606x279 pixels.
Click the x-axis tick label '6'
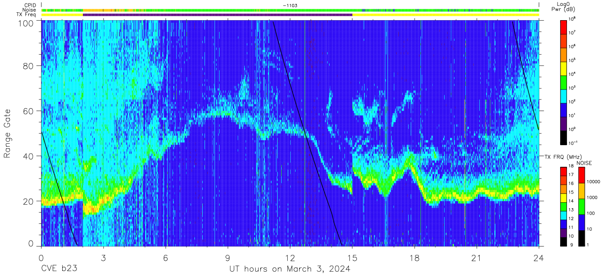[165, 257]
